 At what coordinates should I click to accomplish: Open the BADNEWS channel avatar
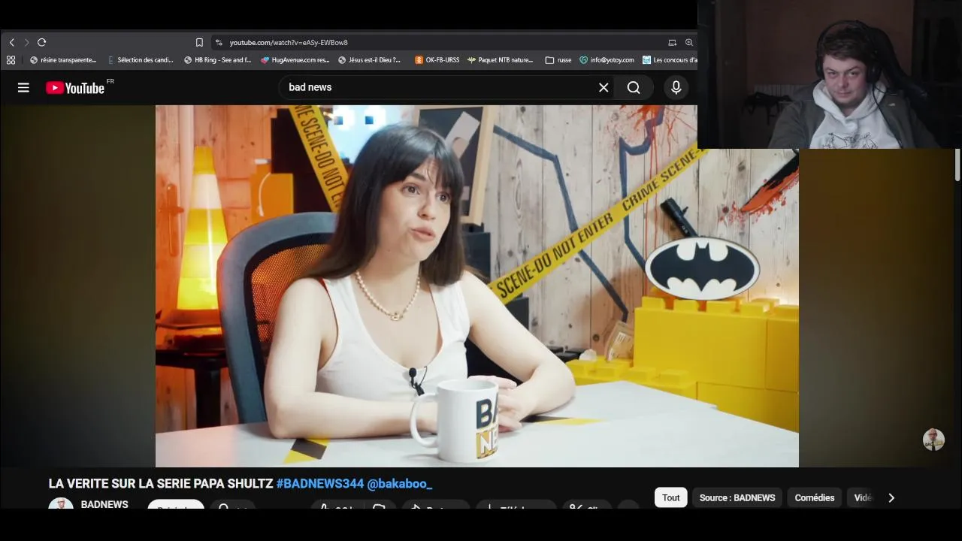61,504
